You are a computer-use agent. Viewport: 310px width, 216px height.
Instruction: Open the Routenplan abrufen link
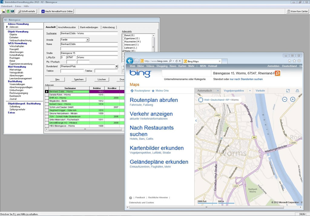tap(153, 100)
